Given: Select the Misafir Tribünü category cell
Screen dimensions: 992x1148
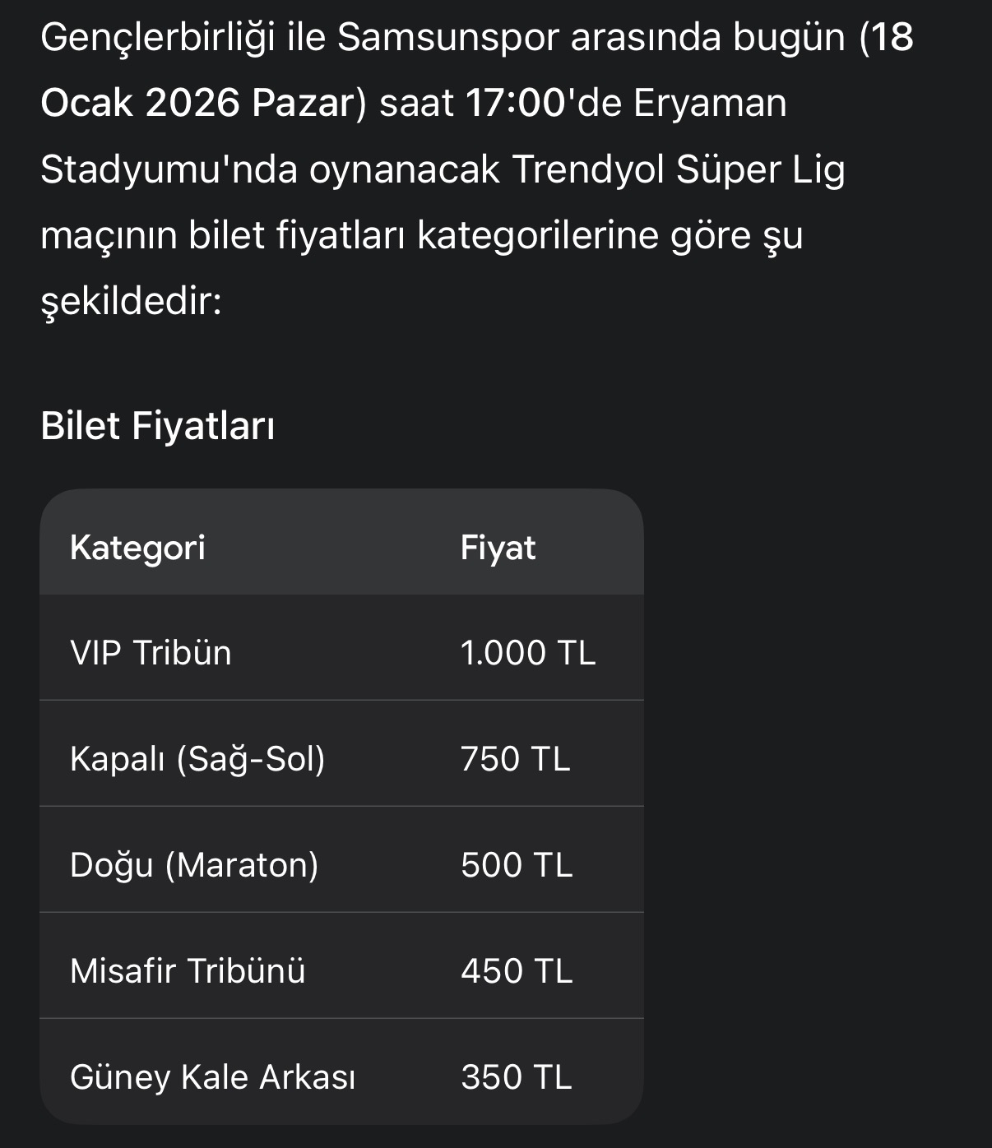Looking at the screenshot, I should [x=188, y=971].
